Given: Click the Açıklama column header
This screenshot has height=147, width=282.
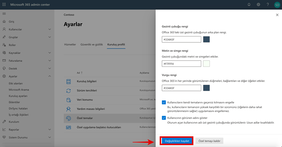Looking at the screenshot, I should click(x=144, y=73).
